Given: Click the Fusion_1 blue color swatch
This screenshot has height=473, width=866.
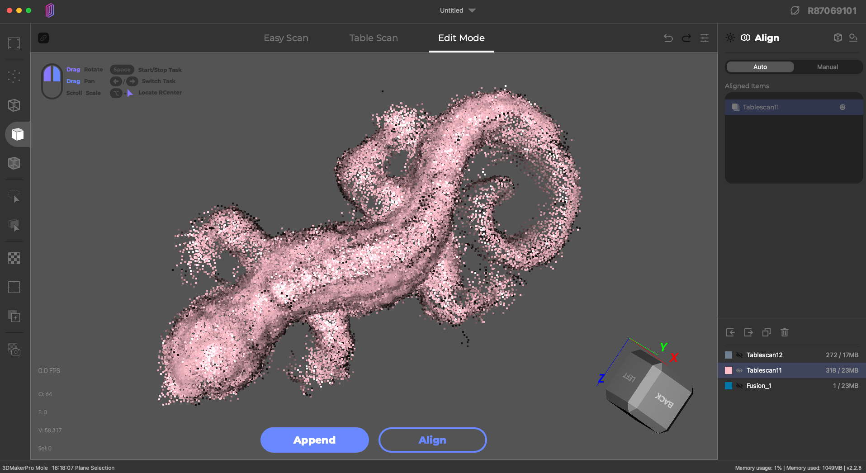Looking at the screenshot, I should [x=729, y=386].
